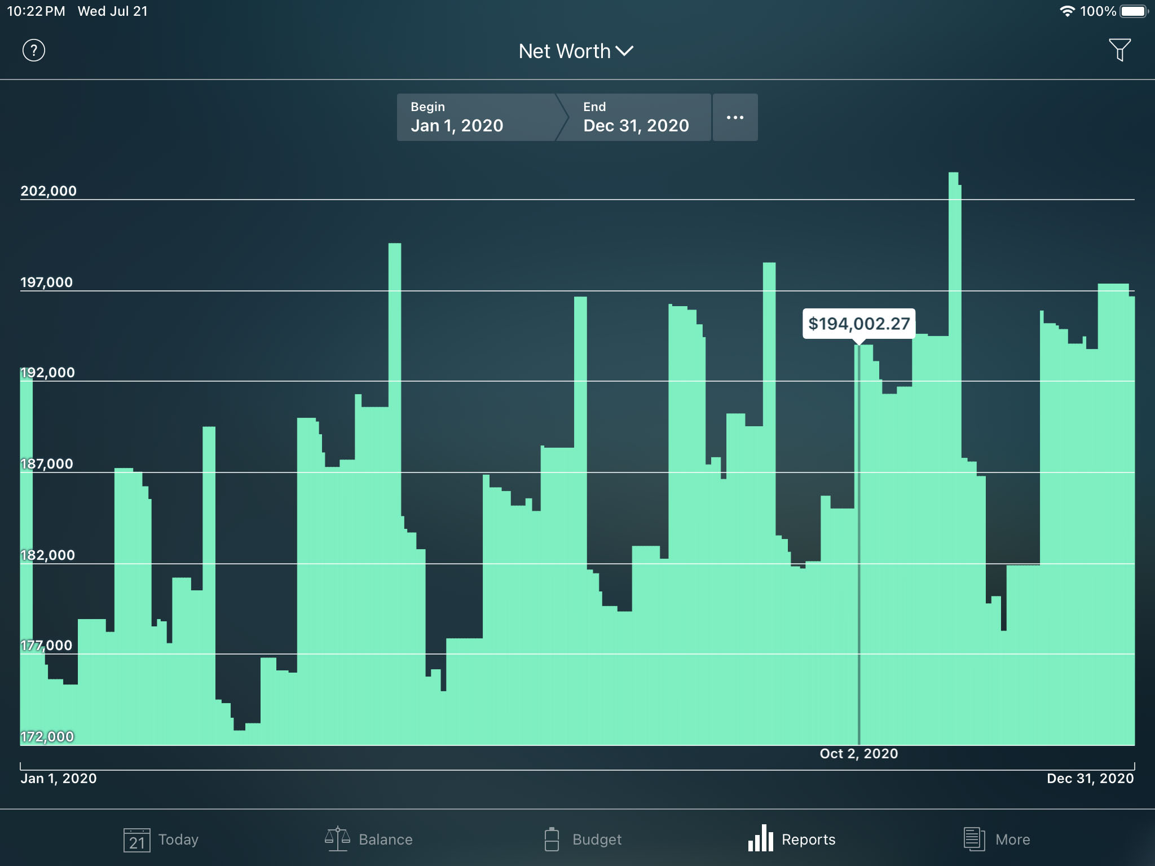Tap the Oct 2, 2020 marker label

tap(859, 754)
